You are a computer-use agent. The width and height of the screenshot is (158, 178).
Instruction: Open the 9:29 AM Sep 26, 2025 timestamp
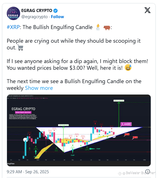[28, 172]
